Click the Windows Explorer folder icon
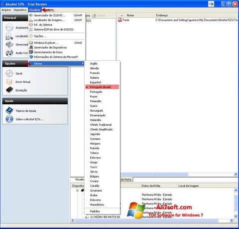 coord(31,43)
